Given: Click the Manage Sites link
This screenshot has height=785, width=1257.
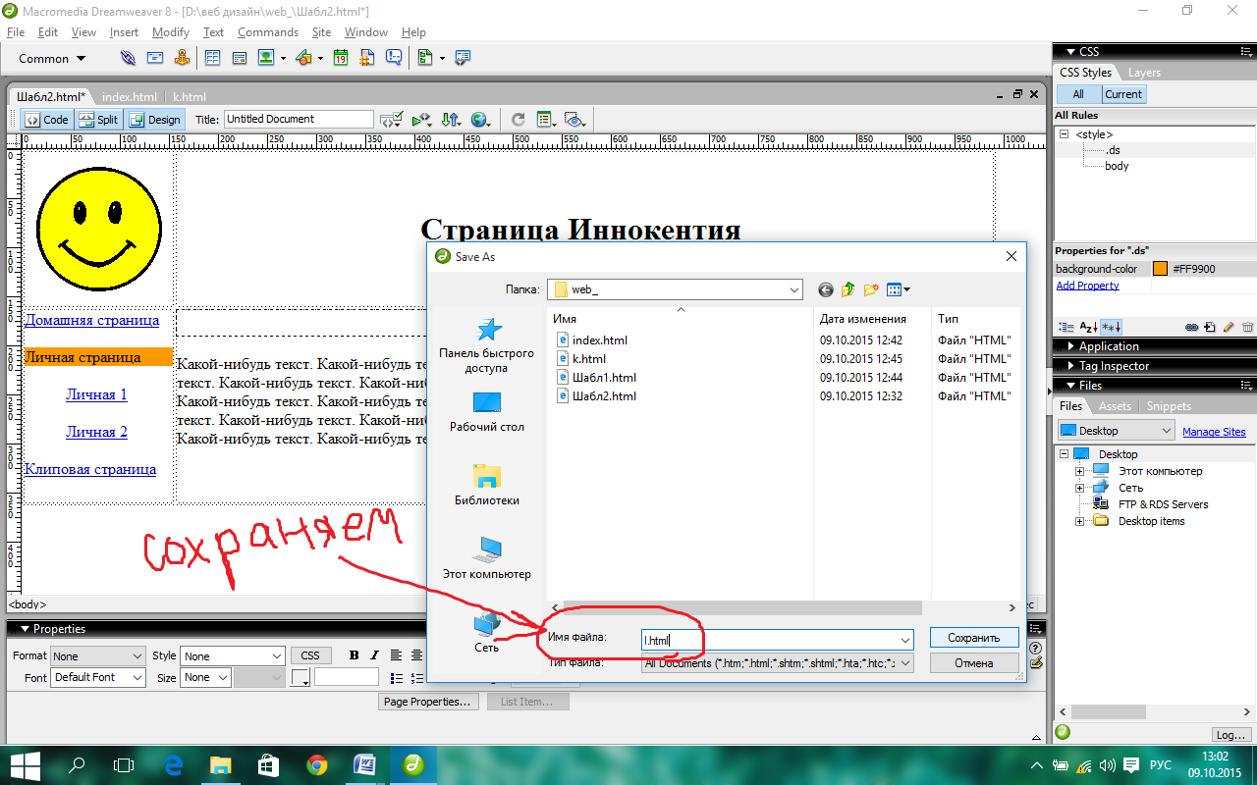Looking at the screenshot, I should (1214, 432).
